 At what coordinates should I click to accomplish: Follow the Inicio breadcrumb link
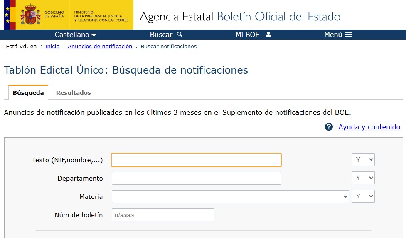(x=52, y=47)
